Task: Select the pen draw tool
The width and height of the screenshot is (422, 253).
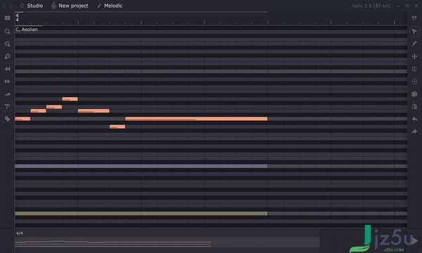Action: coord(414,44)
